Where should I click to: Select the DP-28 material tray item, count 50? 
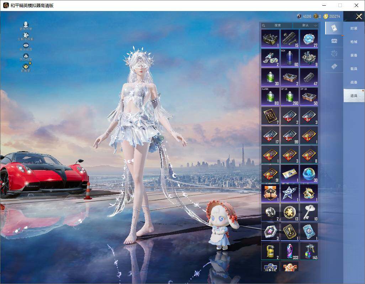point(309,97)
